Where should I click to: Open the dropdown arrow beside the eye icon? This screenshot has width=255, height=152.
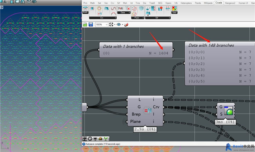click(x=122, y=25)
